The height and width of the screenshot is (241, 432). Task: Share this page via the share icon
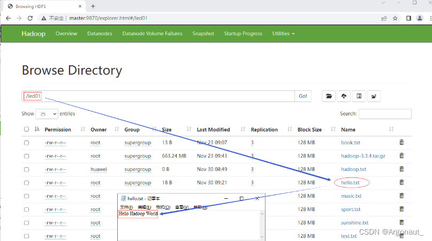point(384,18)
